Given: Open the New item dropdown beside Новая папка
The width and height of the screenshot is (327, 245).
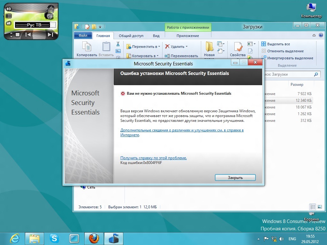Looking at the screenshot, I should (x=221, y=44).
